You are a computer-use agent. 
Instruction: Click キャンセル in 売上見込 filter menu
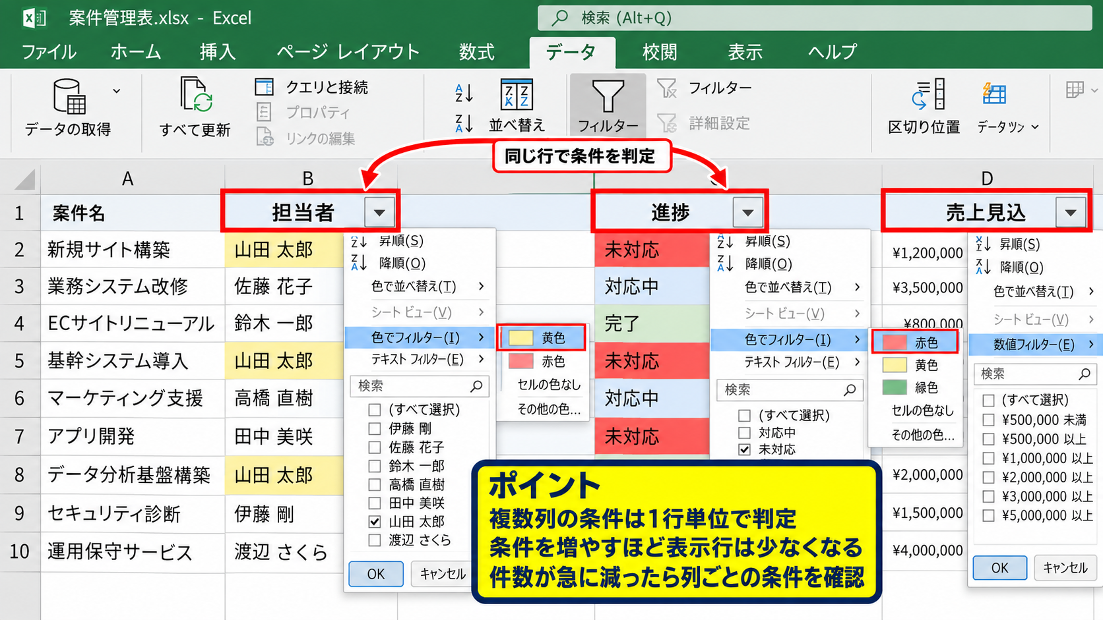[x=1065, y=568]
